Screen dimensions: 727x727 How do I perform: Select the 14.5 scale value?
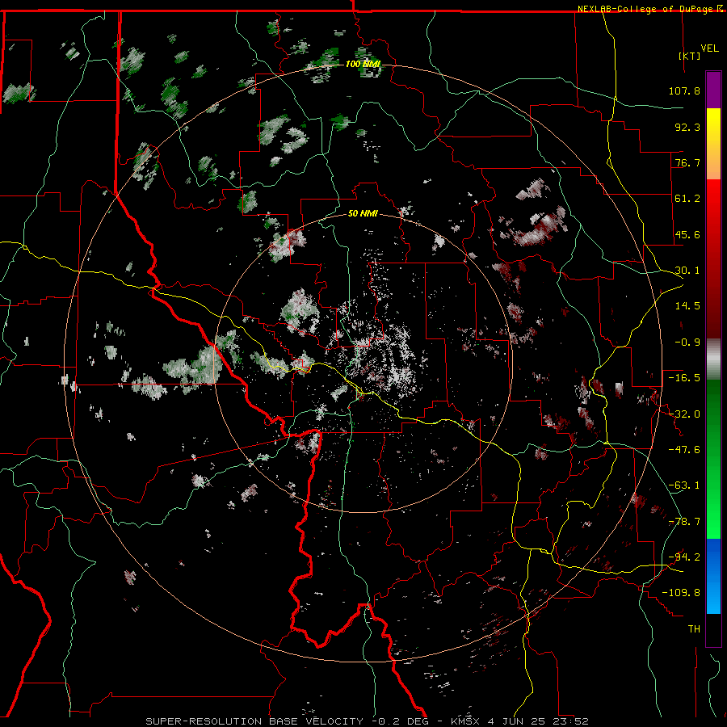click(x=687, y=306)
